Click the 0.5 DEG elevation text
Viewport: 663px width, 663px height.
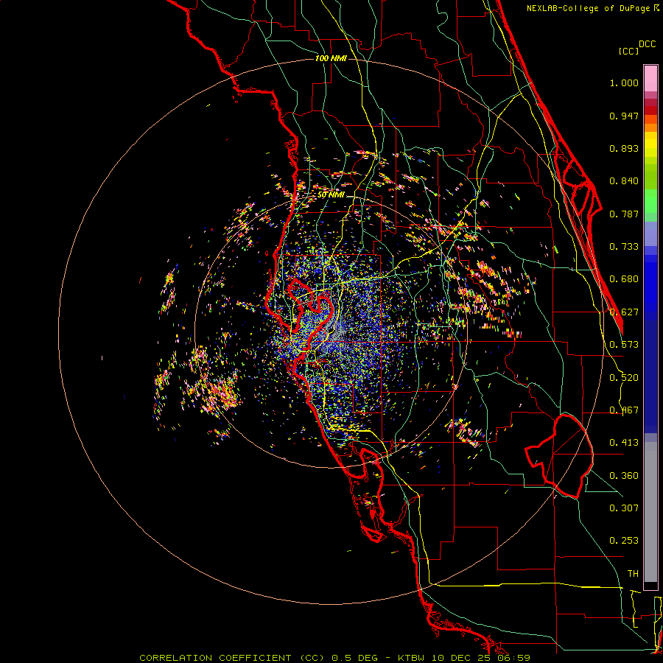[x=356, y=658]
